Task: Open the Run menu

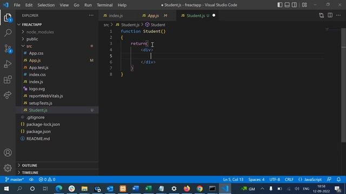Action: (88, 5)
